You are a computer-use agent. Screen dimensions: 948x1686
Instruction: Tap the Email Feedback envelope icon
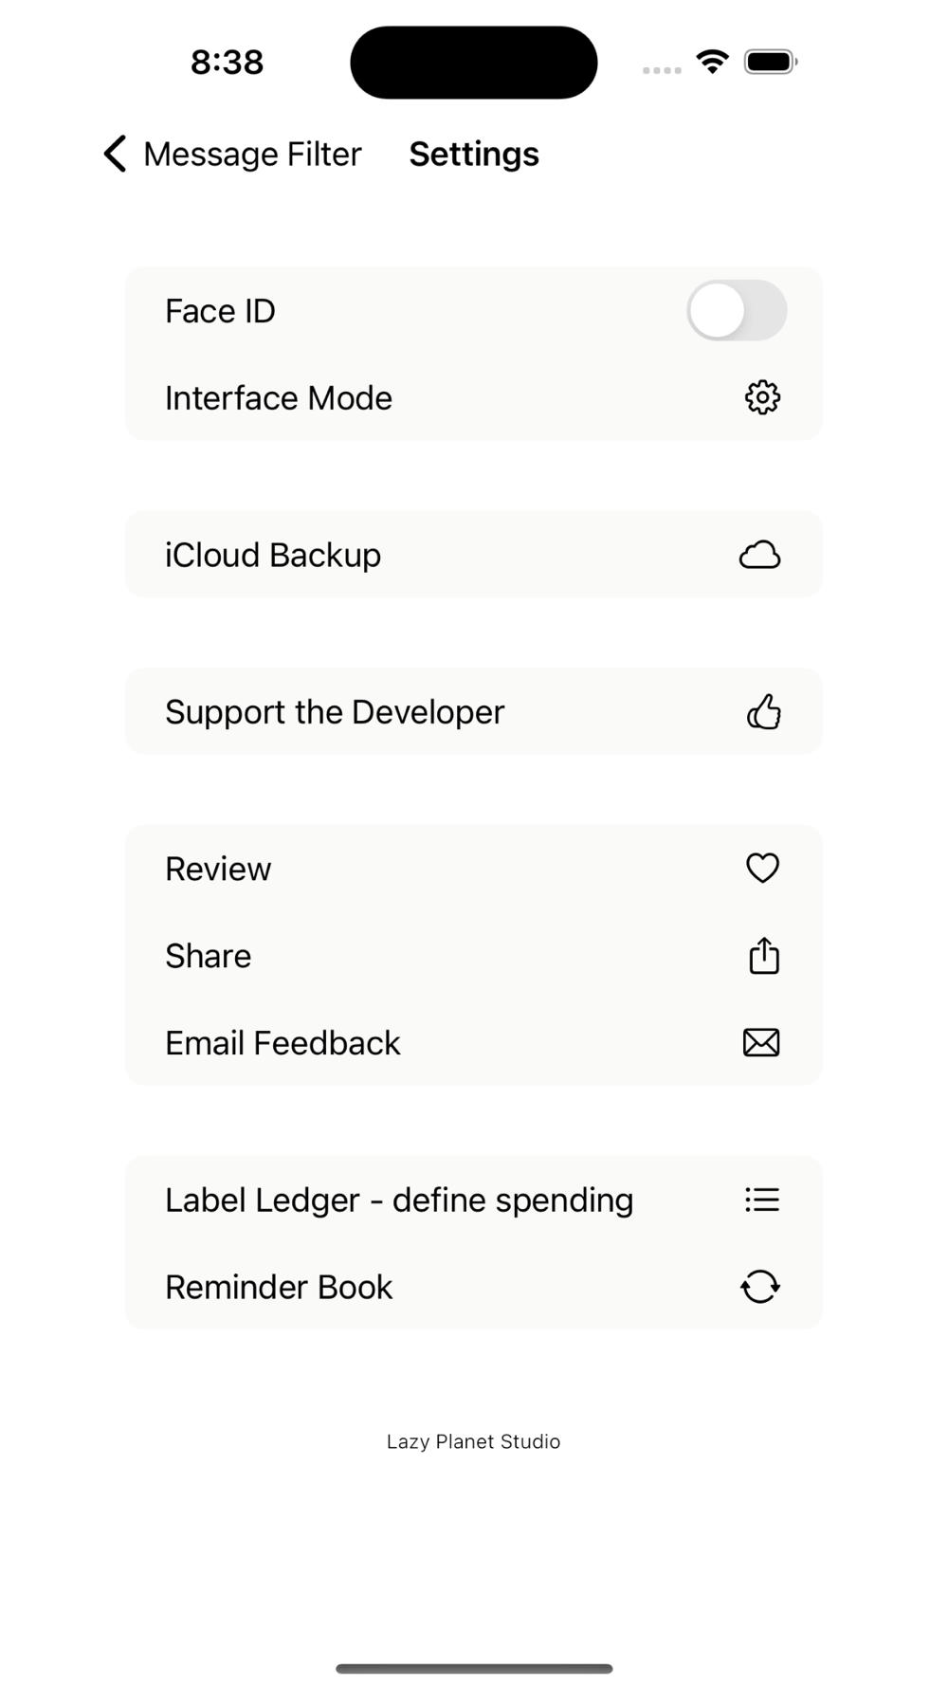[x=761, y=1042]
